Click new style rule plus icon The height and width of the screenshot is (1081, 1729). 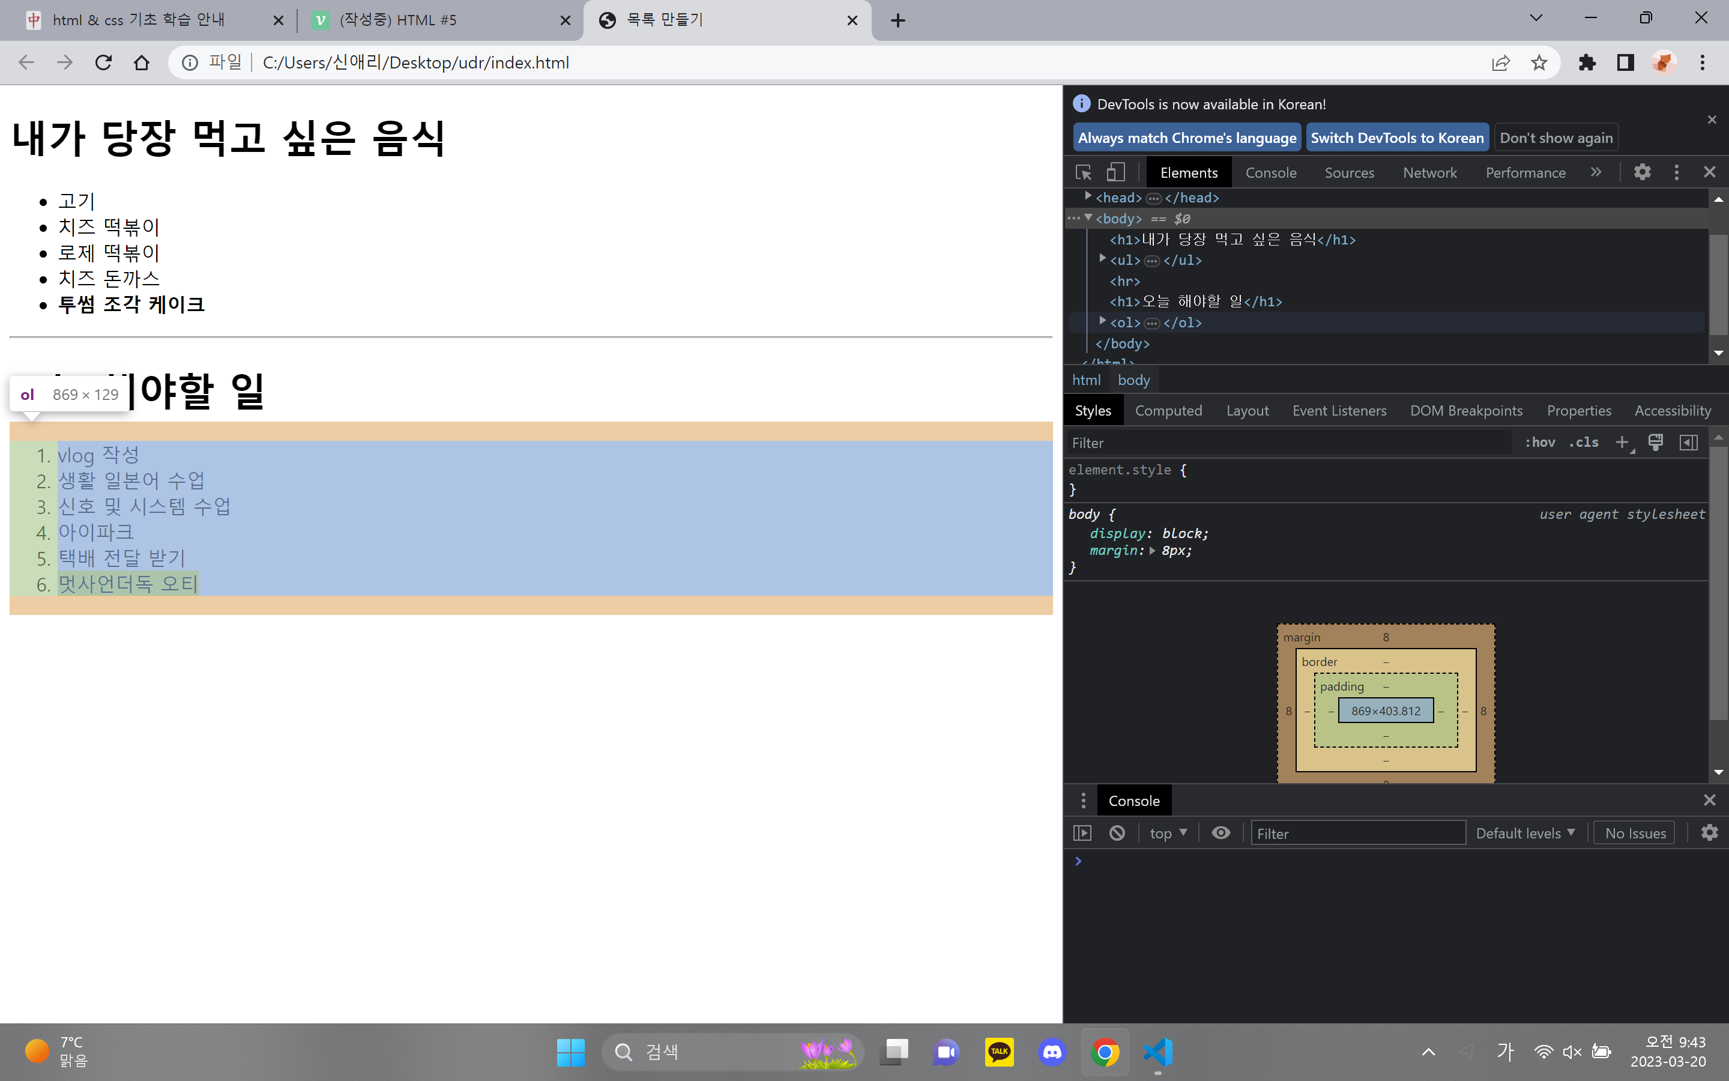1622,443
